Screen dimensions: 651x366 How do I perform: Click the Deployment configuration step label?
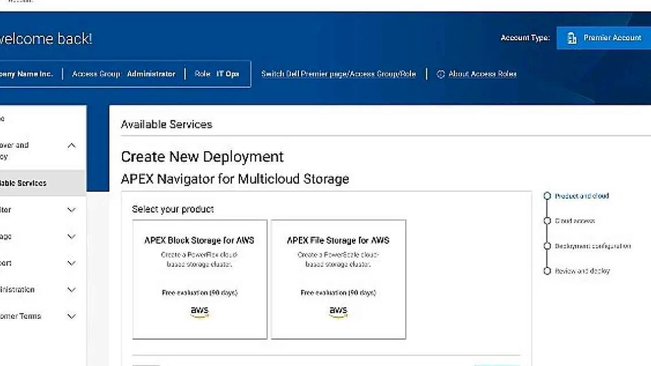pyautogui.click(x=592, y=246)
